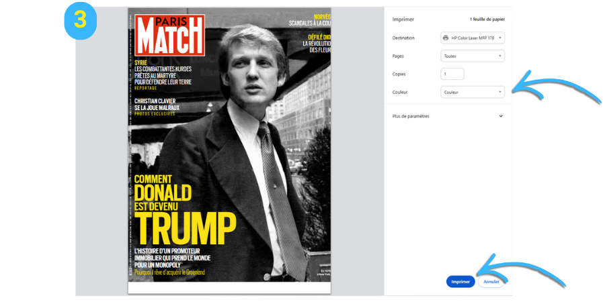Viewport: 605px width, 302px height.
Task: Click the blue number 3 step badge
Action: coord(80,21)
